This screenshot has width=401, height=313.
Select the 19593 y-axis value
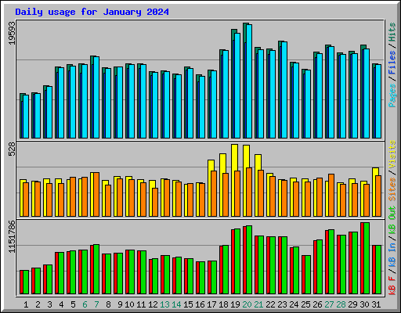coord(12,33)
